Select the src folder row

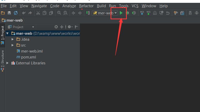click(43, 45)
